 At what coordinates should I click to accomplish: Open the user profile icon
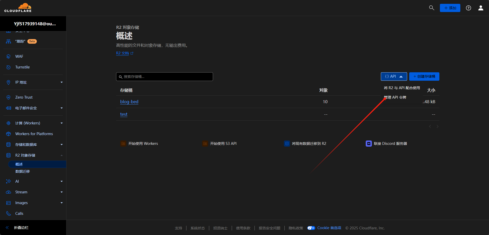click(x=481, y=8)
